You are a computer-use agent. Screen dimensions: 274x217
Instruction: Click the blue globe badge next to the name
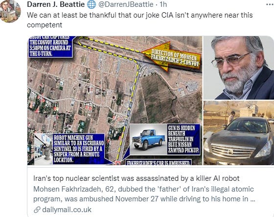pos(91,4)
